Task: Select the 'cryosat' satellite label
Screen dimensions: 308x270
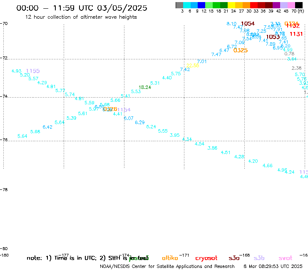Action: point(206,258)
